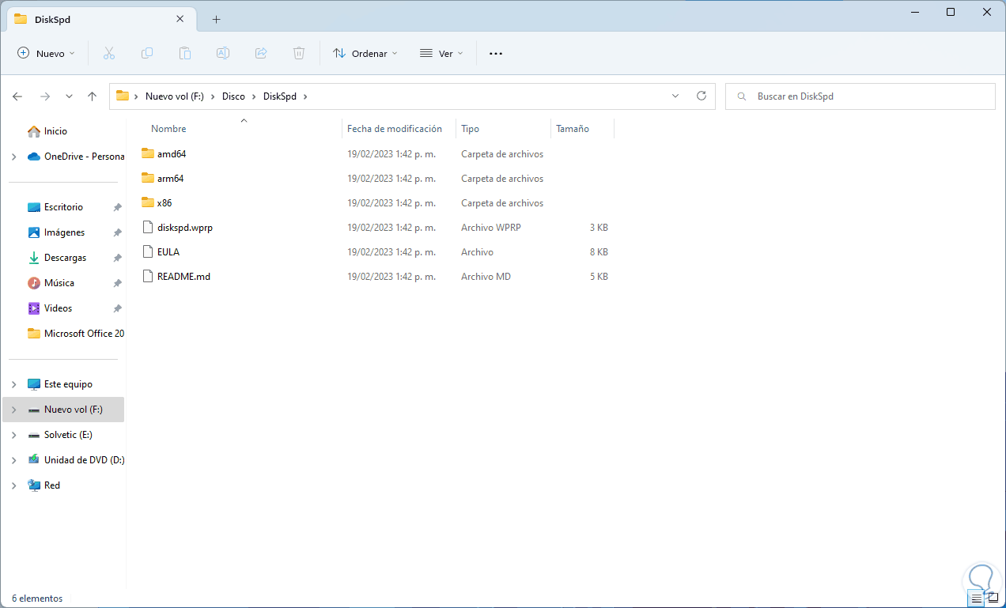Select Este equipo in sidebar

click(68, 384)
